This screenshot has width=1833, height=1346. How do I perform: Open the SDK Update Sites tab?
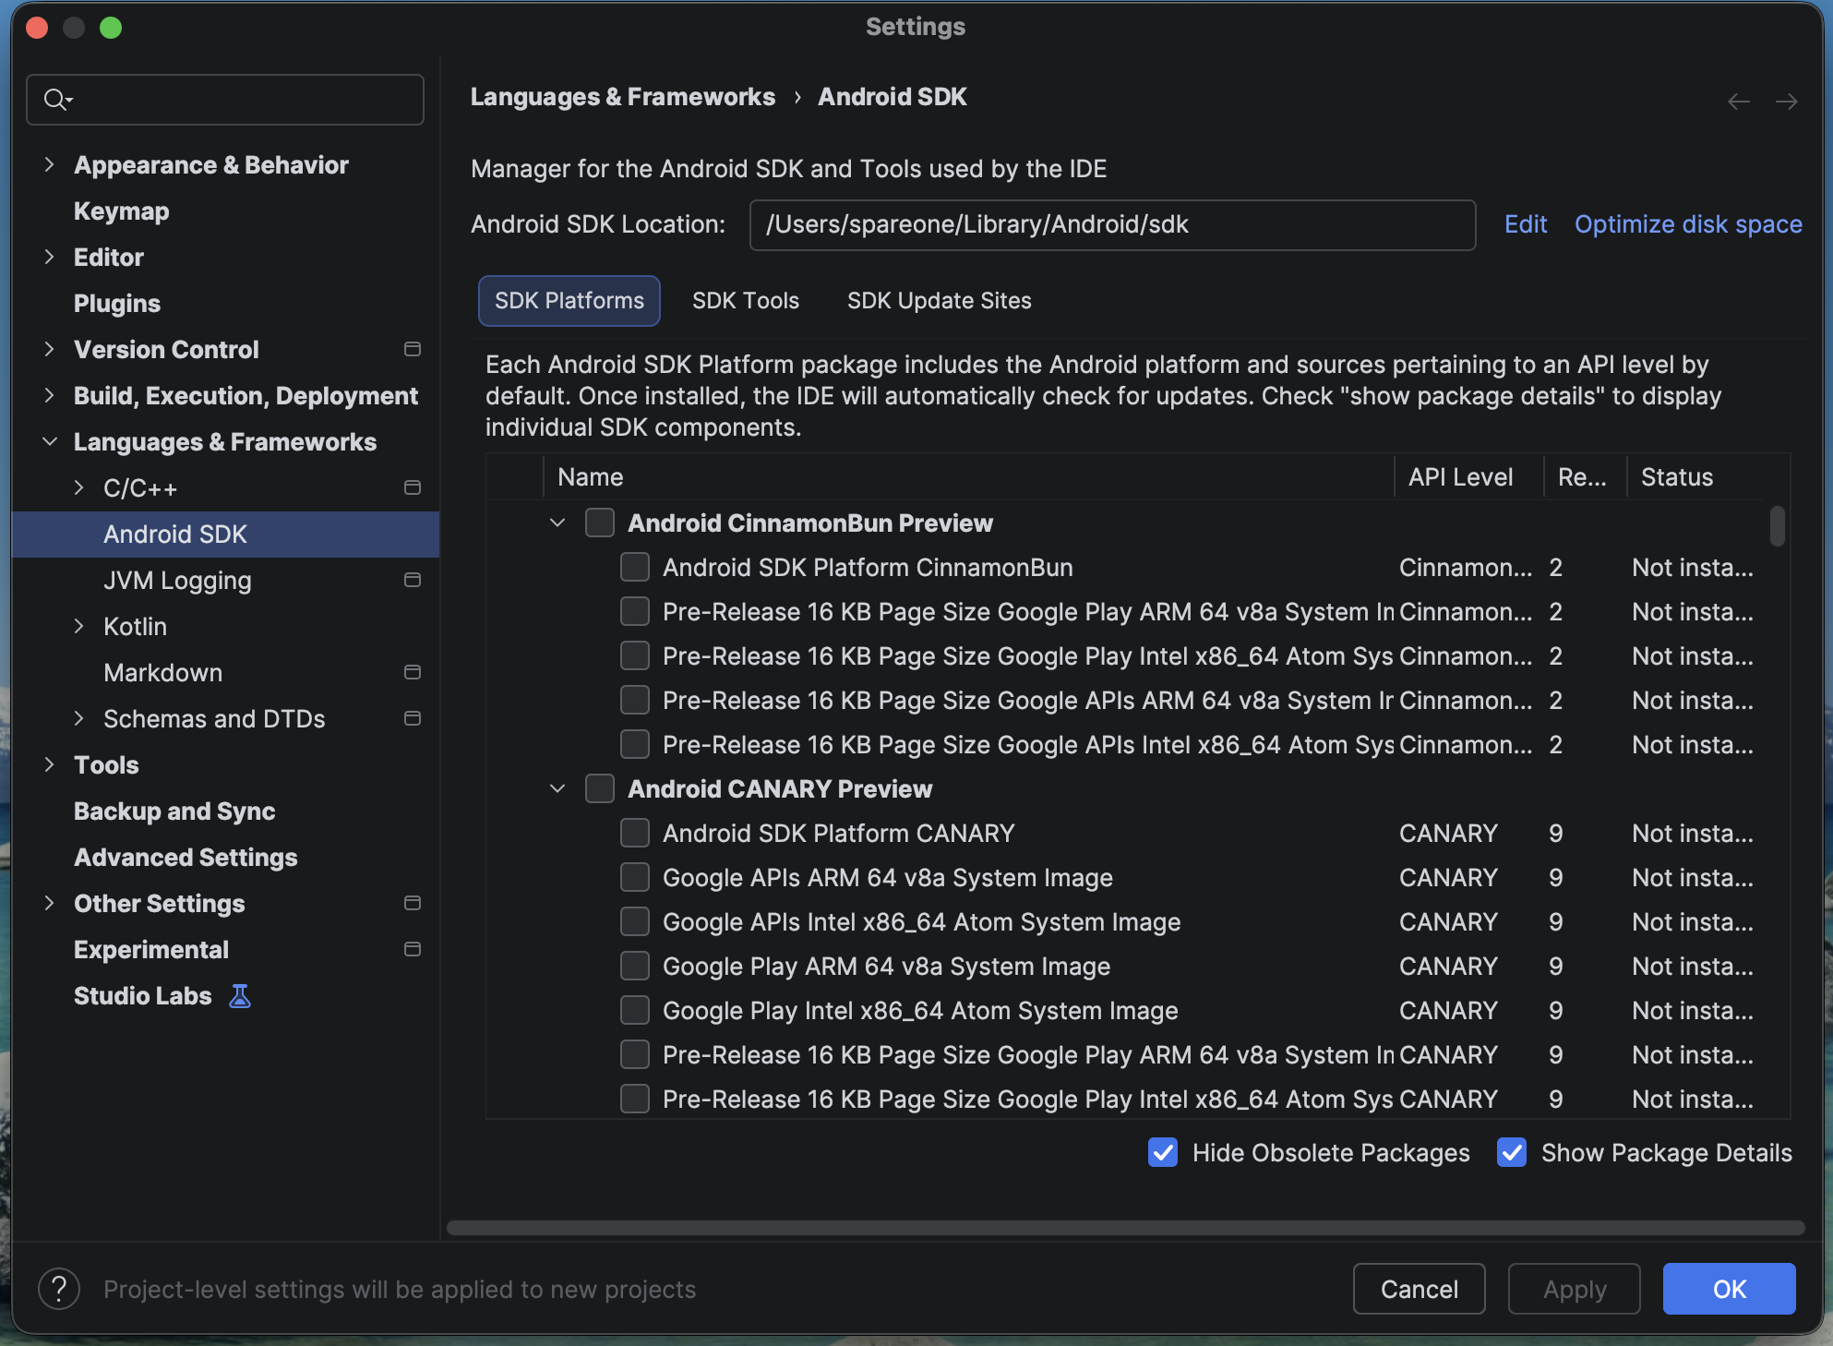click(939, 301)
